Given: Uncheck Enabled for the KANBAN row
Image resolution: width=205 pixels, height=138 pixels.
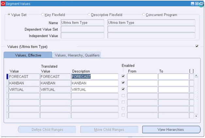Looking at the screenshot, I should [123, 83].
